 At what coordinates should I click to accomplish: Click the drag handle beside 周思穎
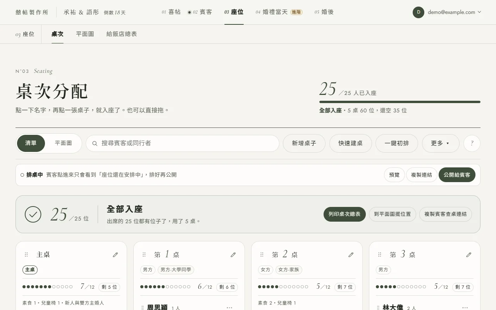143,308
